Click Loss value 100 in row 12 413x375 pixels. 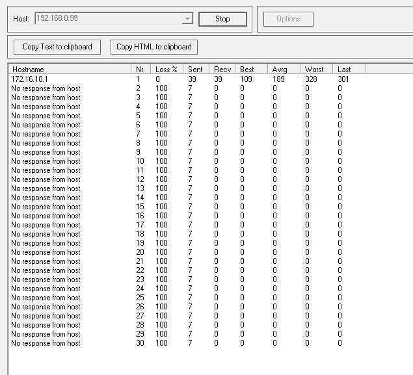pos(161,179)
